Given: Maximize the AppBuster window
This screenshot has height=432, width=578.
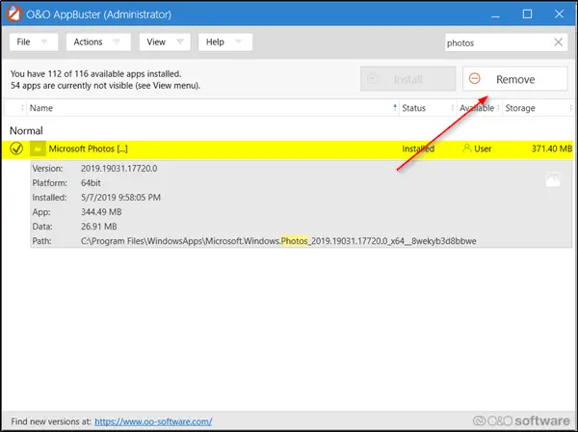Looking at the screenshot, I should pyautogui.click(x=527, y=14).
